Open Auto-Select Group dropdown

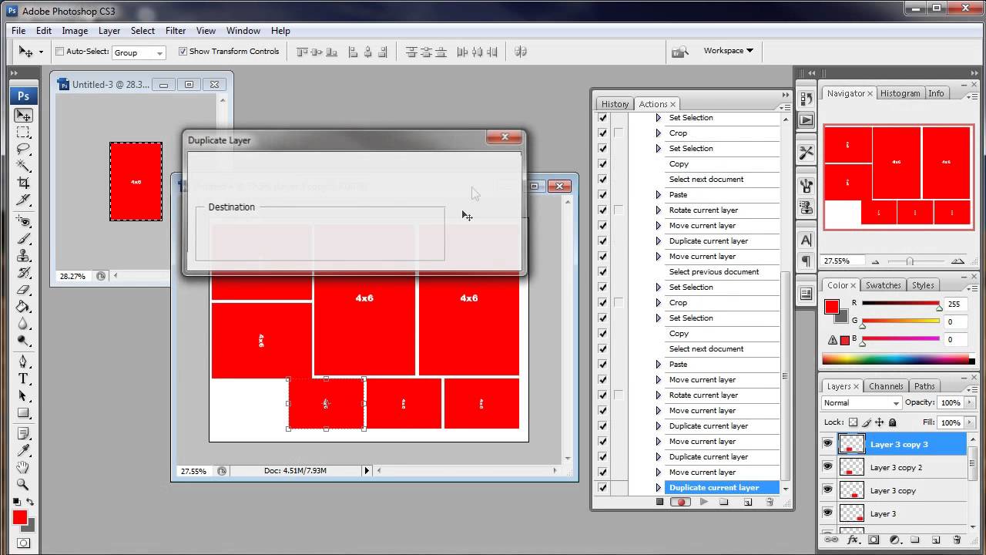point(139,52)
